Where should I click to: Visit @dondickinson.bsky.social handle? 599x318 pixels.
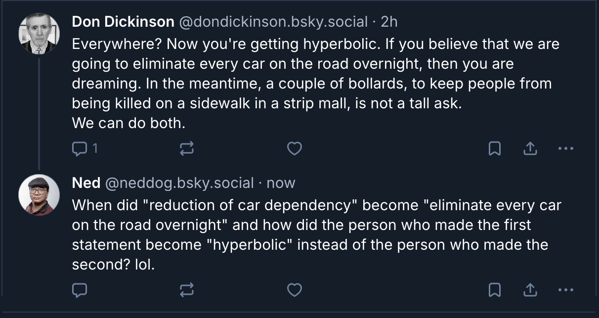[273, 22]
